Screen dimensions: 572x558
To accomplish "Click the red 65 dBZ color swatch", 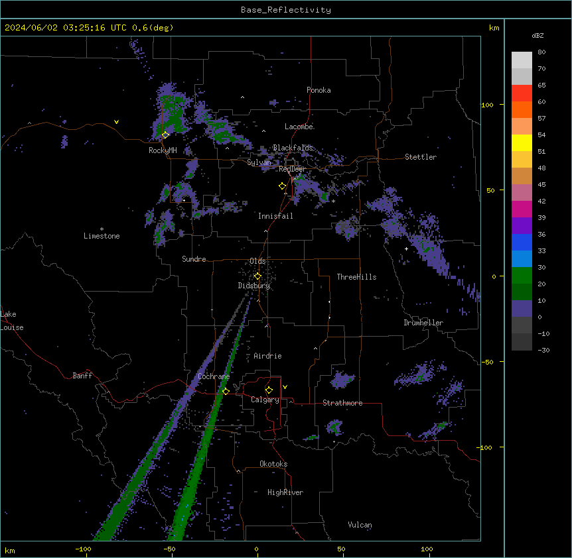I will pos(522,93).
